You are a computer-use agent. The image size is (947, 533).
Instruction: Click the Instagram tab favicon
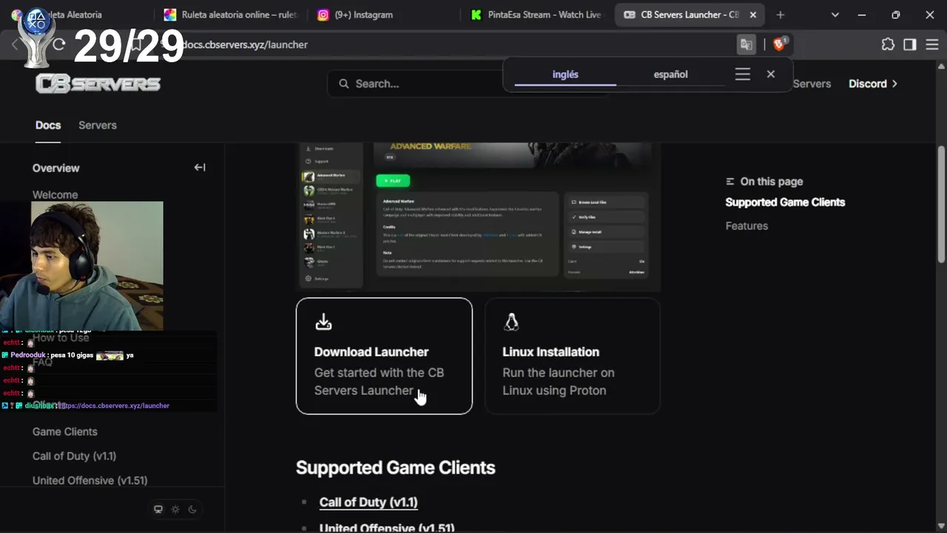[323, 15]
